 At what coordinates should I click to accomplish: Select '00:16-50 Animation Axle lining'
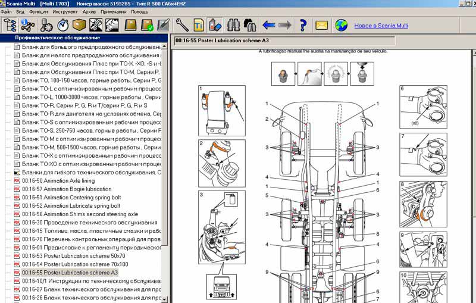click(x=58, y=180)
